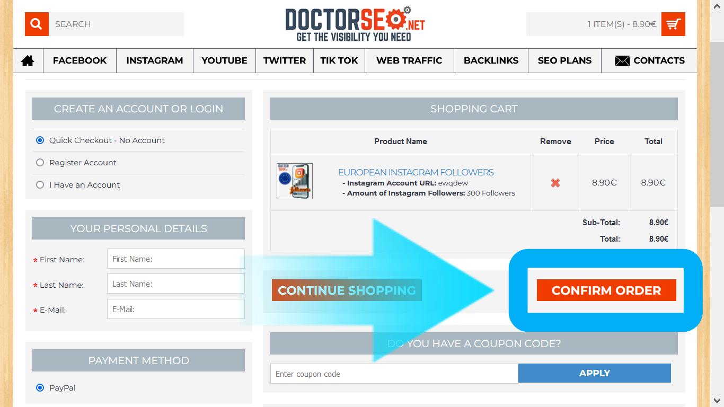
Task: Click the page scrollbar down arrow
Action: (717, 400)
